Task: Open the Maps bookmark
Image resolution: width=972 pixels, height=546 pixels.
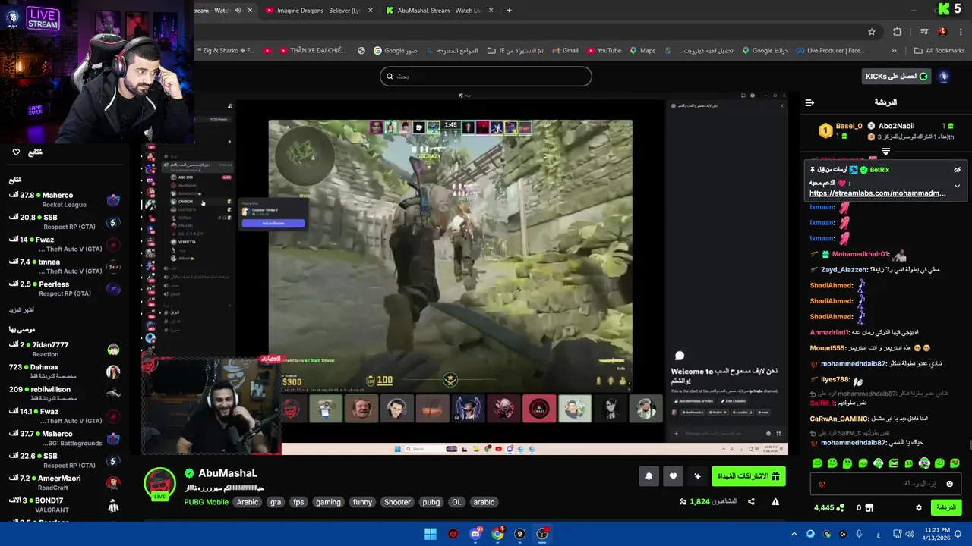Action: 642,51
